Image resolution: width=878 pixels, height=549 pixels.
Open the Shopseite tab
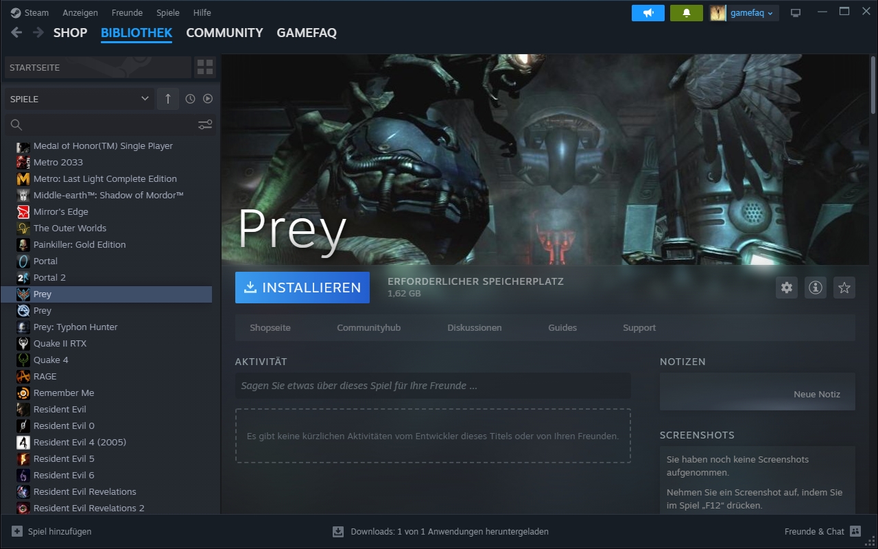tap(270, 327)
